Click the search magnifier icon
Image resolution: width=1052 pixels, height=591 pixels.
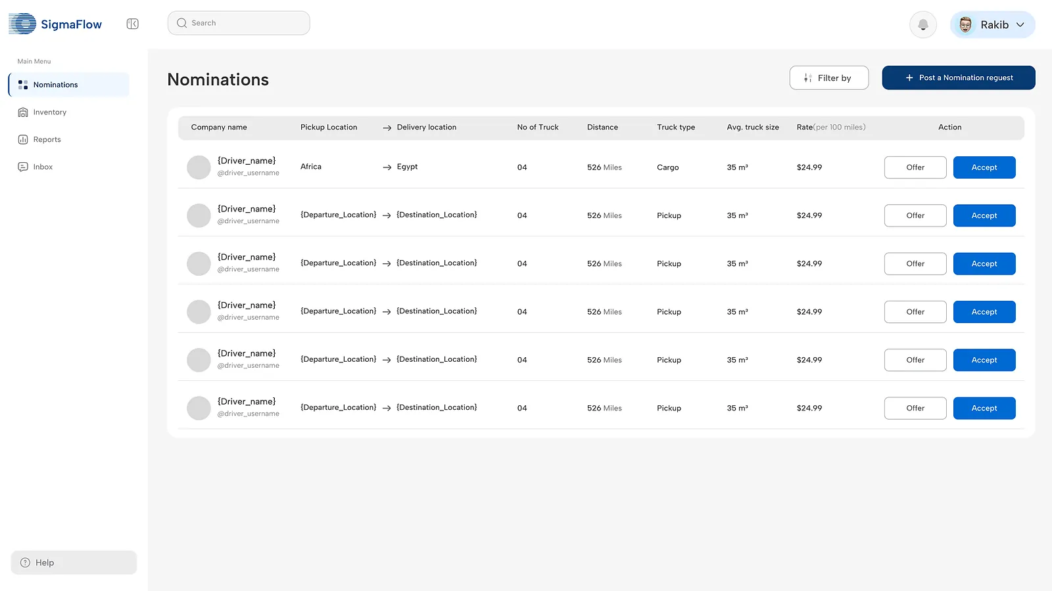tap(182, 23)
